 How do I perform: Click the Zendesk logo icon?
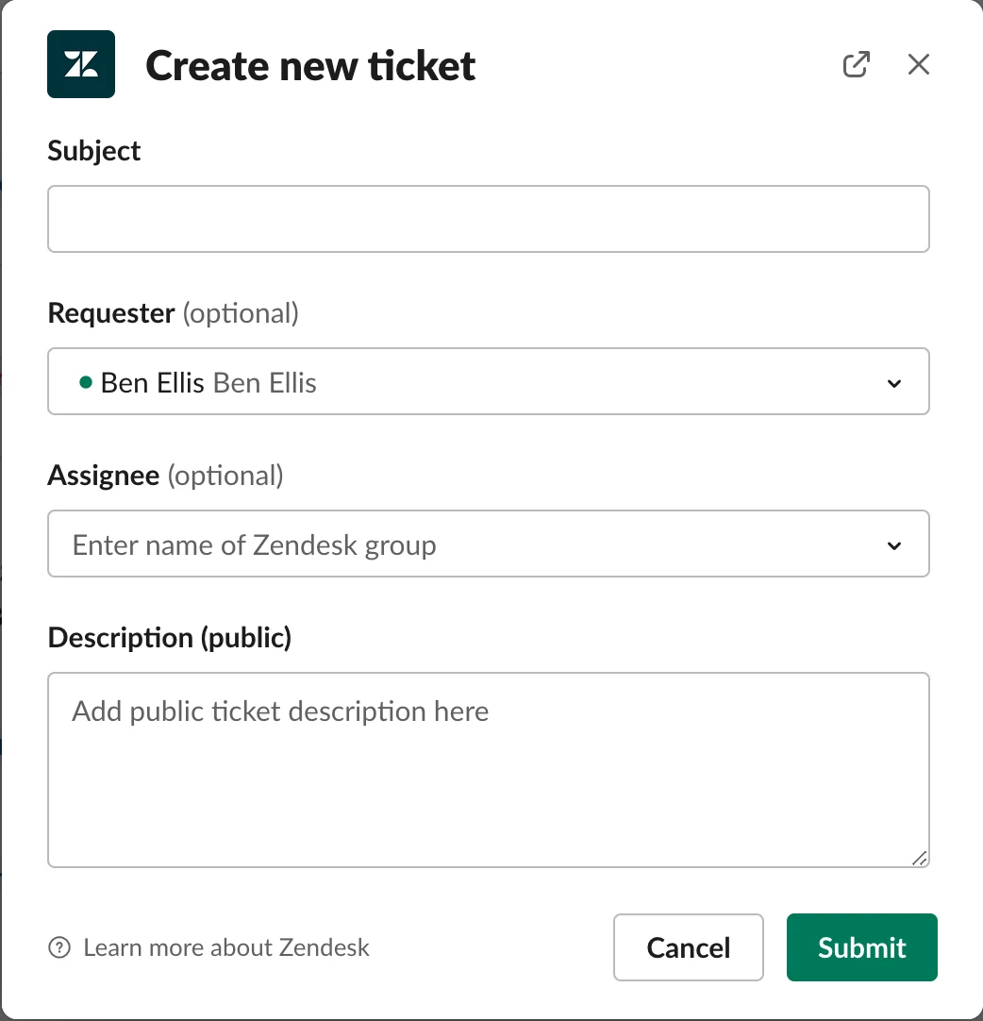click(81, 64)
